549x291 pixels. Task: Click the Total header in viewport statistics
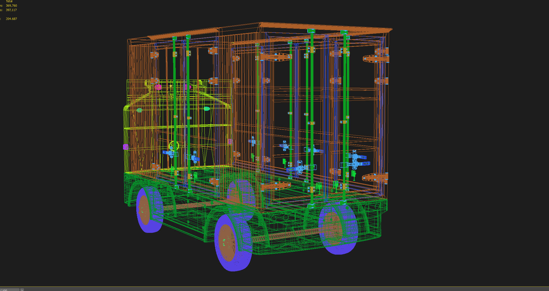click(x=9, y=1)
